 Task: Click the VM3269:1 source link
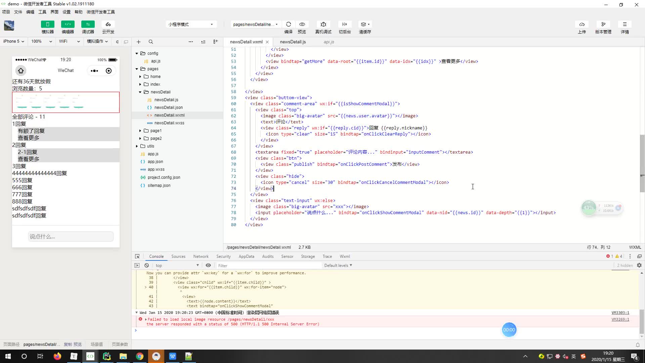click(x=620, y=319)
